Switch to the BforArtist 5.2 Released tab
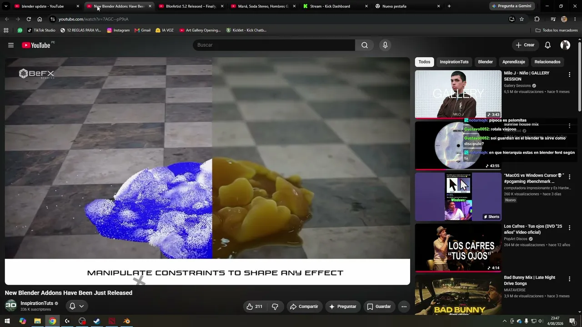The width and height of the screenshot is (582, 327). (x=191, y=6)
